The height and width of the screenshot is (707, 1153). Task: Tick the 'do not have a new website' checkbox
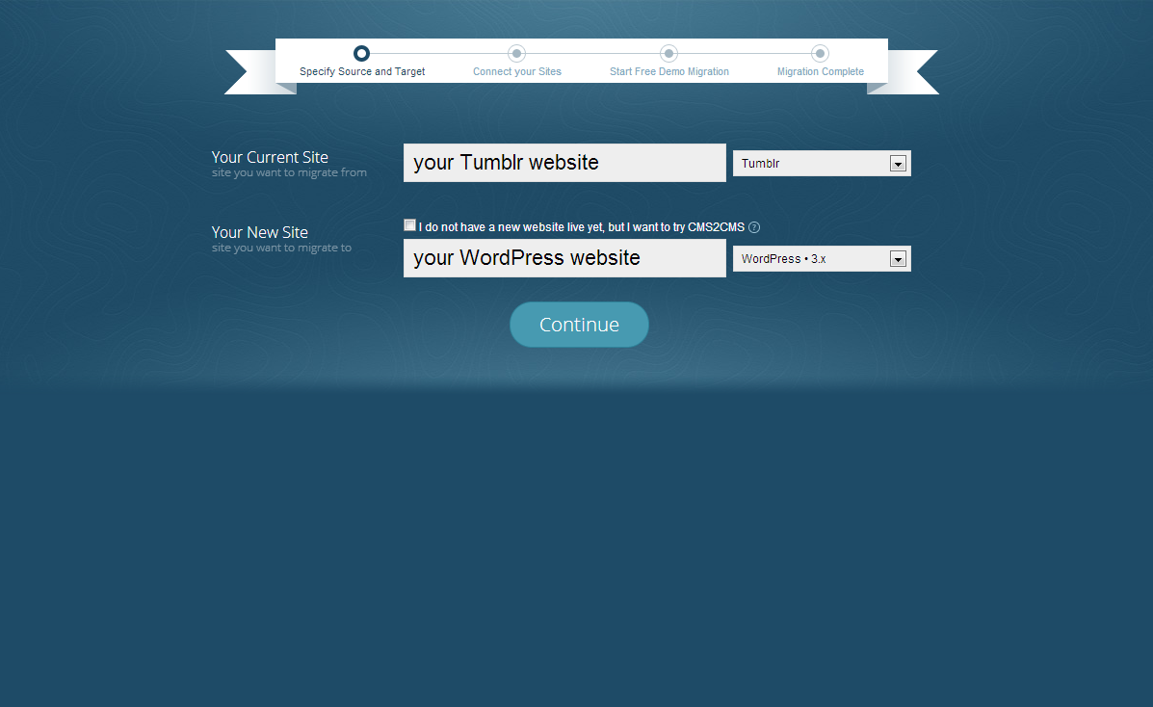pyautogui.click(x=409, y=225)
